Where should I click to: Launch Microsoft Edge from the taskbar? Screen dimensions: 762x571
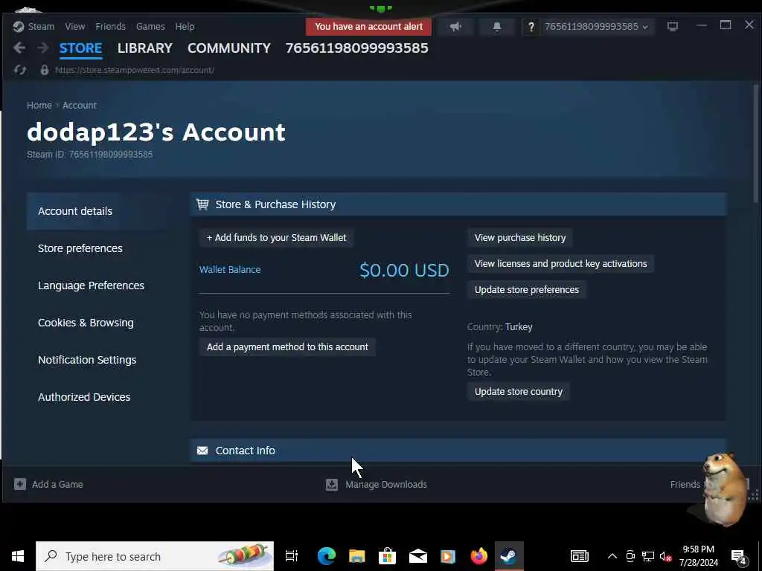click(327, 556)
